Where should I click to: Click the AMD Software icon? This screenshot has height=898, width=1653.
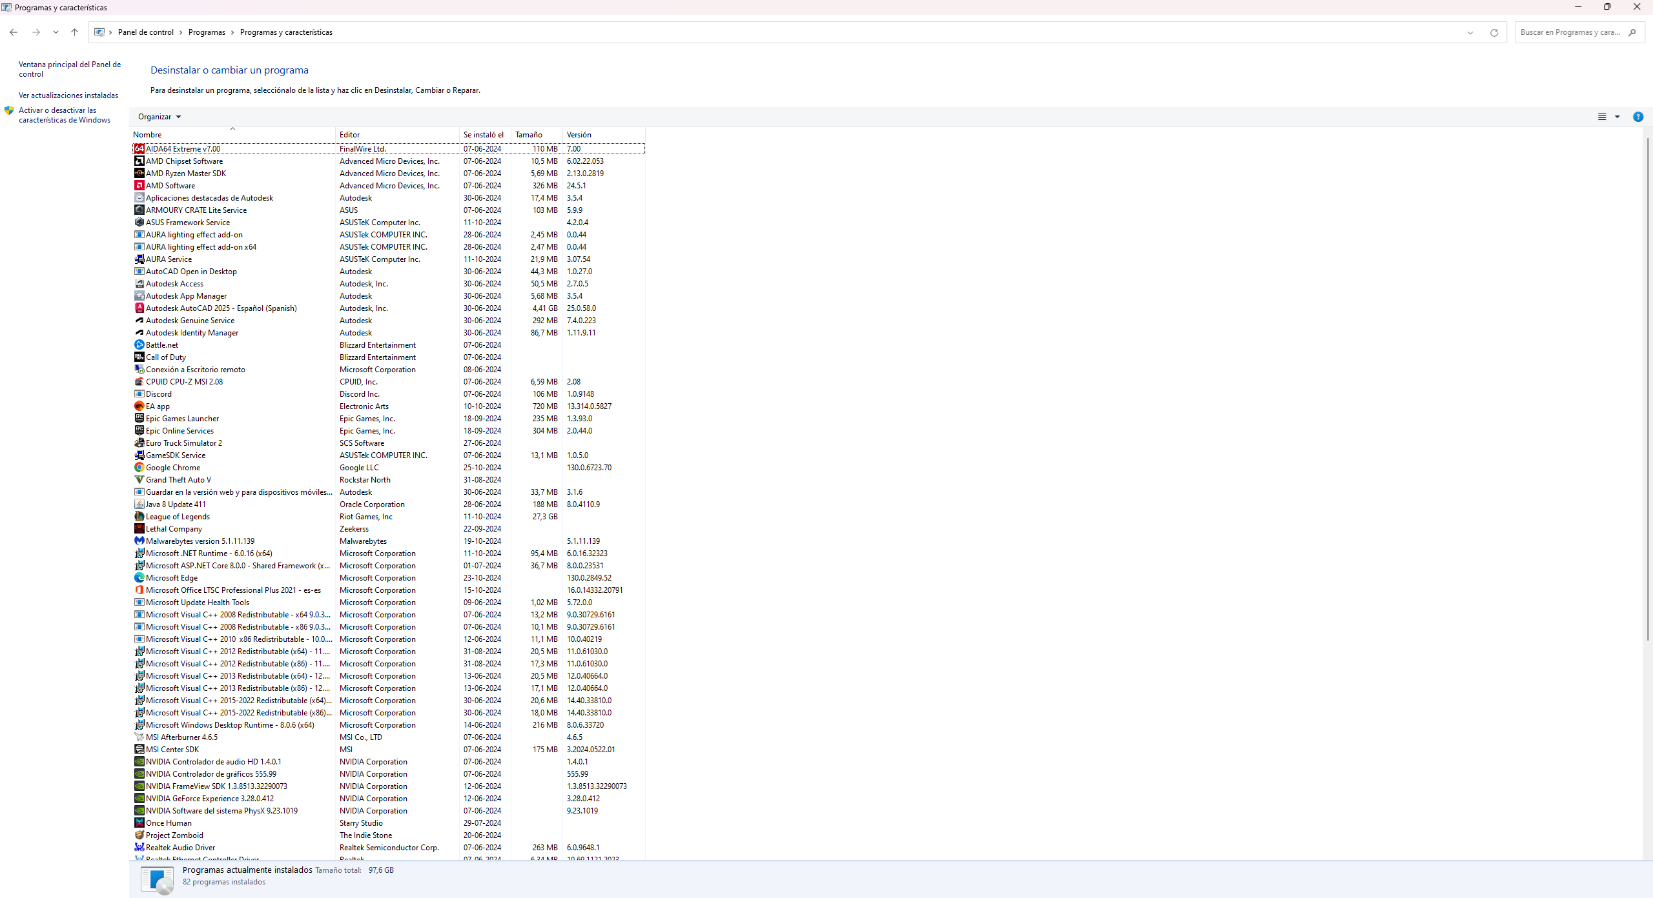click(139, 186)
